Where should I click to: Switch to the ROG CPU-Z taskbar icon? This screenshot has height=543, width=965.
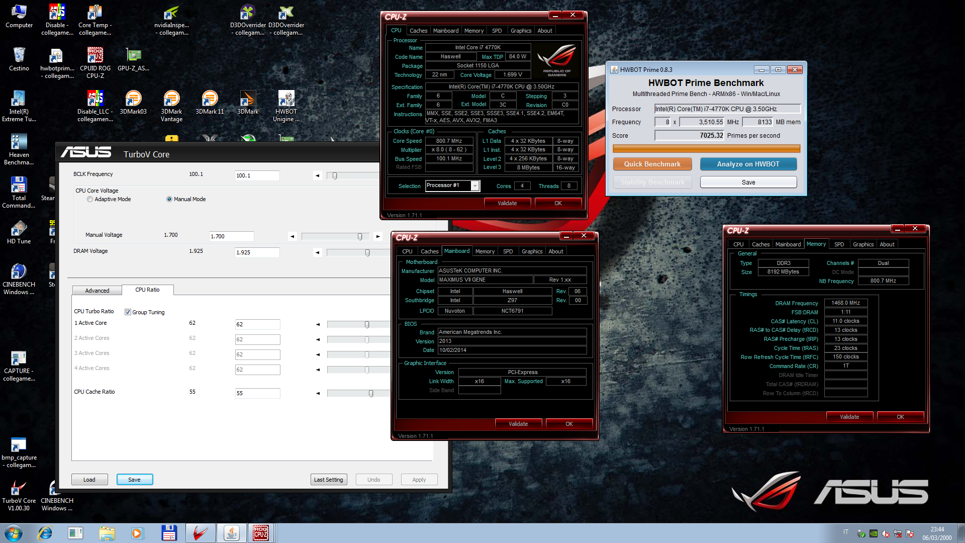[260, 533]
